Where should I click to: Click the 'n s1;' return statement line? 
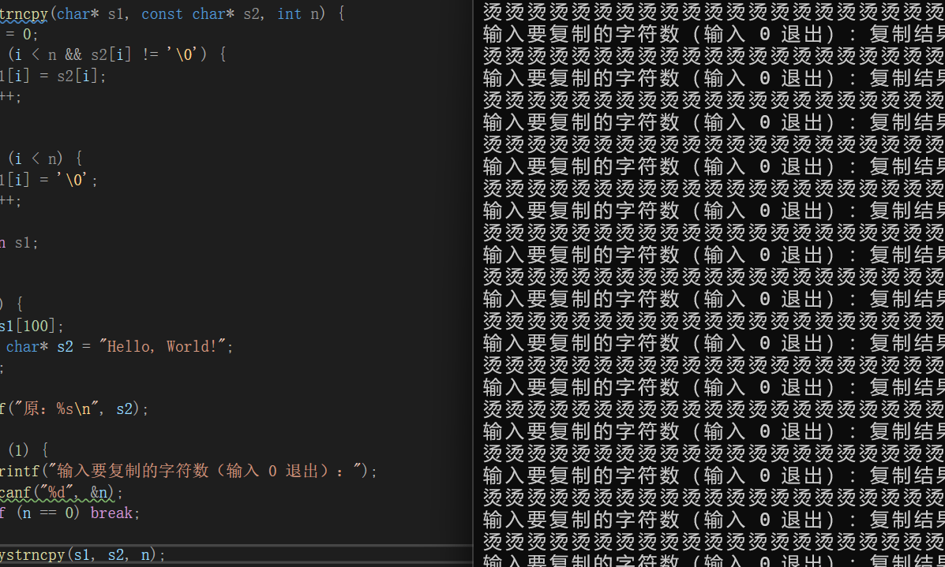coord(19,243)
